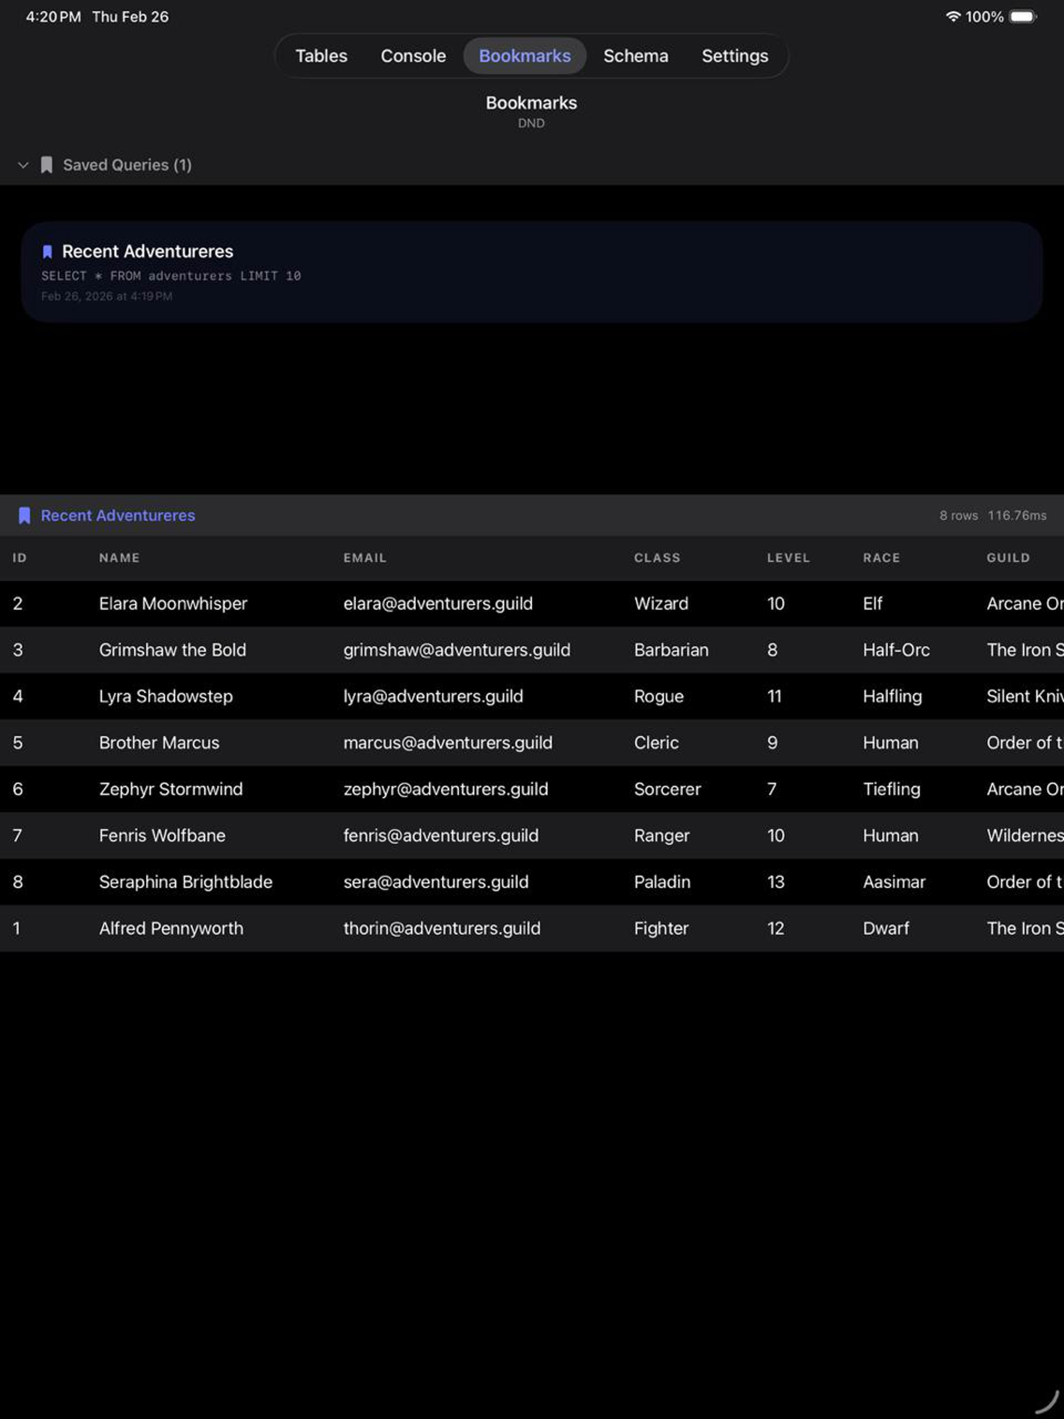Click the Barbarian class cell

pos(672,650)
